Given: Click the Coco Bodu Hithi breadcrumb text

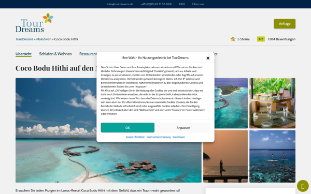Looking at the screenshot, I should click(66, 39).
